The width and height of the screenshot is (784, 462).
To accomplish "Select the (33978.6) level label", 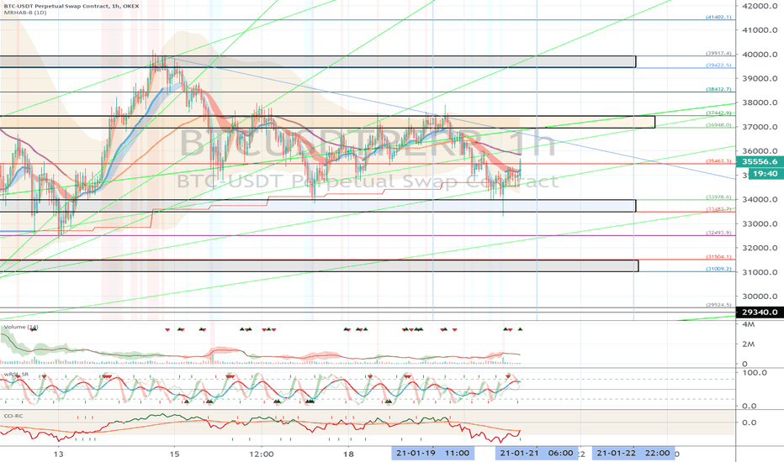I will (718, 197).
